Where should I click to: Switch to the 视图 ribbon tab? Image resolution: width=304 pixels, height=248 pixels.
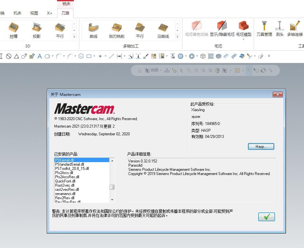point(34,13)
